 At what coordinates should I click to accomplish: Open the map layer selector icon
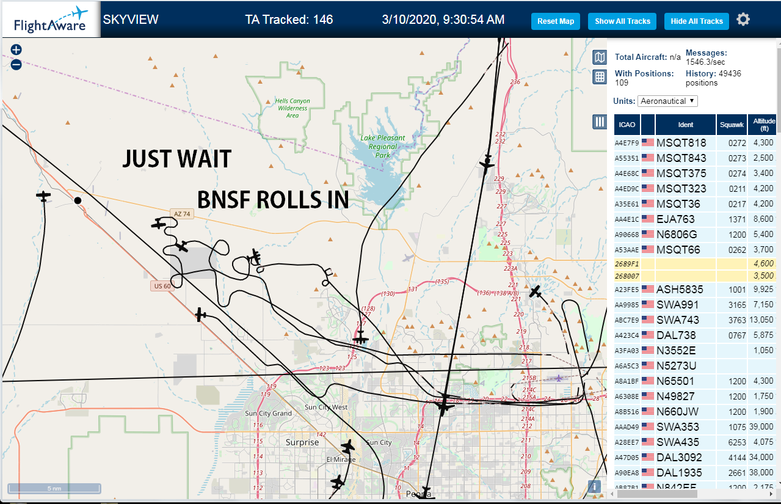pyautogui.click(x=600, y=57)
